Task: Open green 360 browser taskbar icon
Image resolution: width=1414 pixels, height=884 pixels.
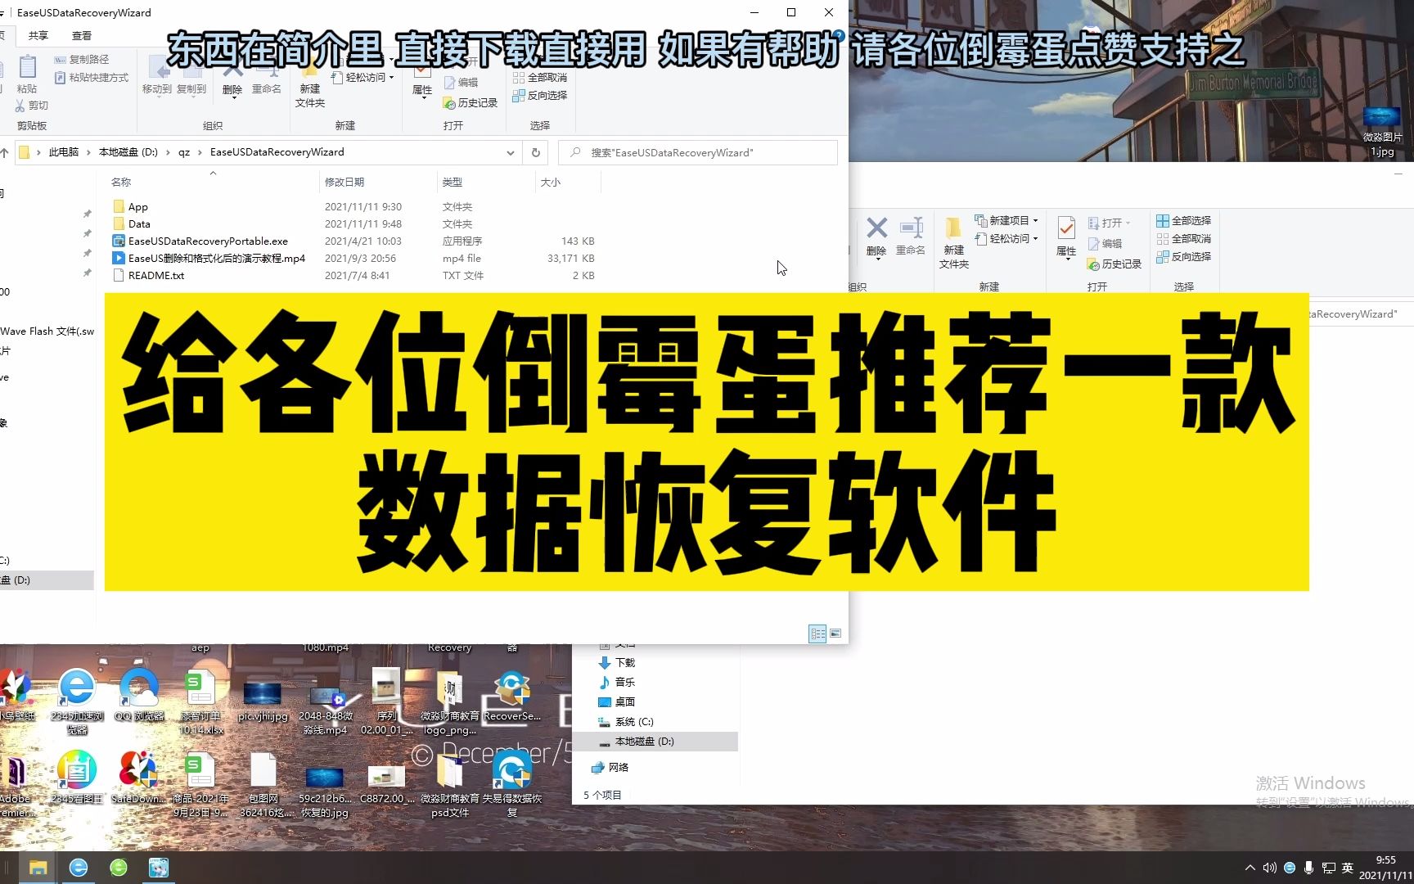Action: point(119,868)
